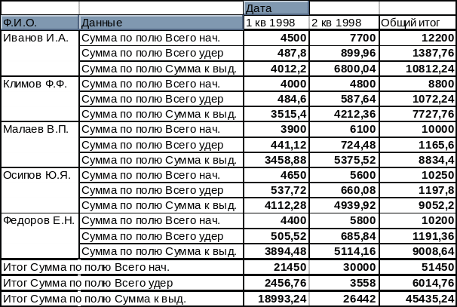Select the Итог Сумма по полю Всего удер label
The image size is (457, 307).
pos(122,283)
